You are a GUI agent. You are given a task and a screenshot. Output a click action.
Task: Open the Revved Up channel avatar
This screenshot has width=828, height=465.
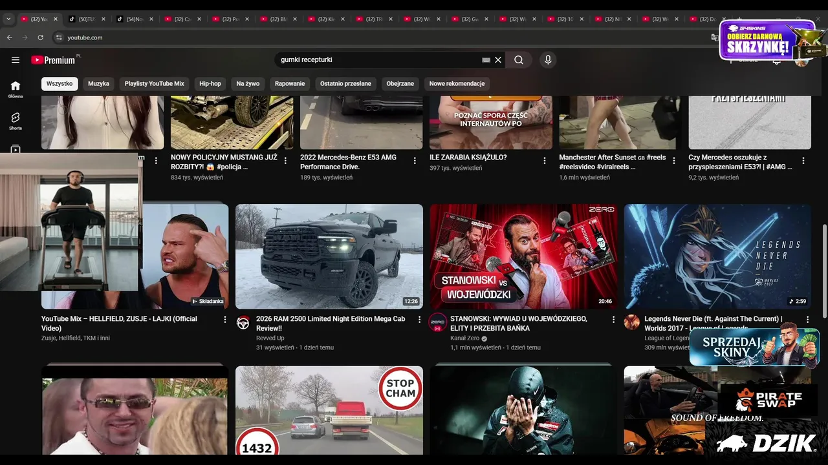click(x=243, y=323)
